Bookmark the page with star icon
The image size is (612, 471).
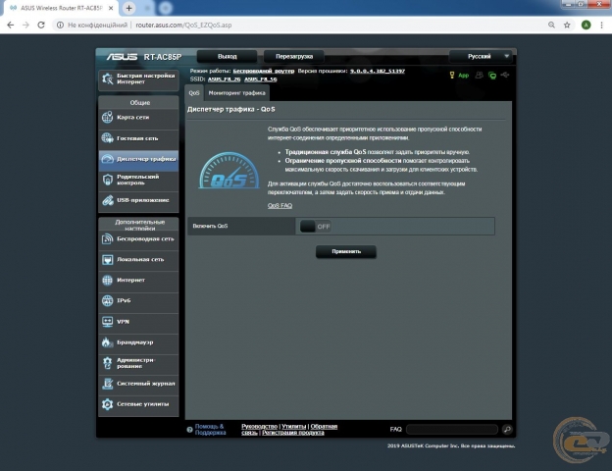pos(567,25)
